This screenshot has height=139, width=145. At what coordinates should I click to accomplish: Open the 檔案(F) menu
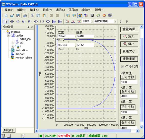9,10
